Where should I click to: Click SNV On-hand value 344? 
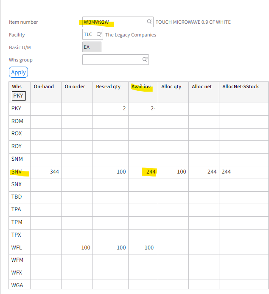coord(54,171)
